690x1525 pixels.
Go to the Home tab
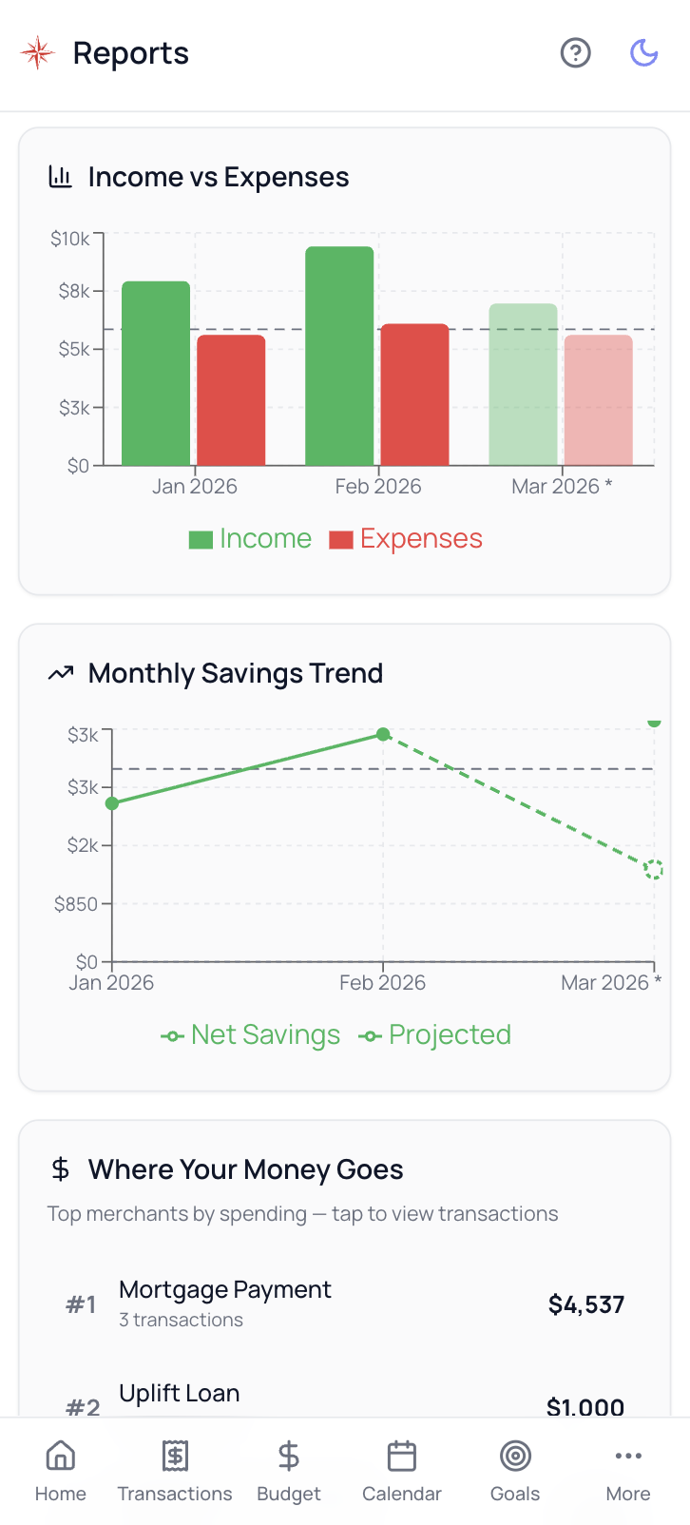tap(61, 1471)
